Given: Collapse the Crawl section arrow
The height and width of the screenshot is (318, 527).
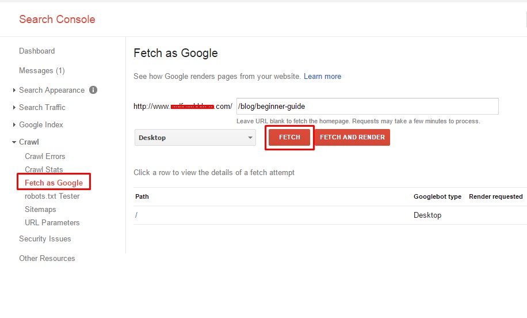Looking at the screenshot, I should (14, 142).
